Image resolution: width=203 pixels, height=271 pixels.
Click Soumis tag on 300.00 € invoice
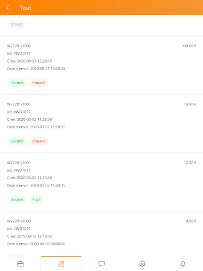pos(17,83)
